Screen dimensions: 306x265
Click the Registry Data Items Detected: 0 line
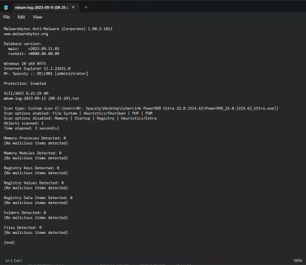(38, 198)
